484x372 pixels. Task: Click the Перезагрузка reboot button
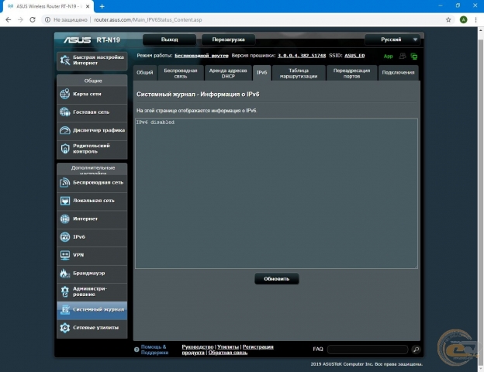point(228,40)
